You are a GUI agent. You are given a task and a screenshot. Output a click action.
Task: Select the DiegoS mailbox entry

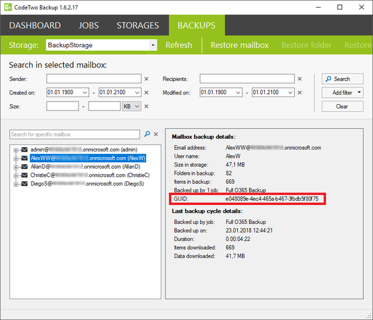(x=87, y=184)
